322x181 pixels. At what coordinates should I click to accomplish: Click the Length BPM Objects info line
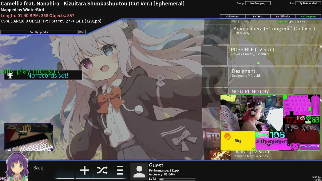coord(37,15)
